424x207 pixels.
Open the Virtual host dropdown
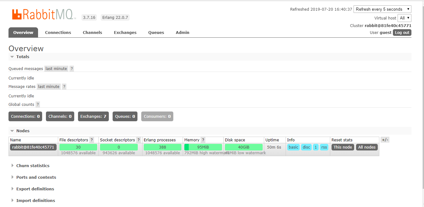[x=404, y=18]
